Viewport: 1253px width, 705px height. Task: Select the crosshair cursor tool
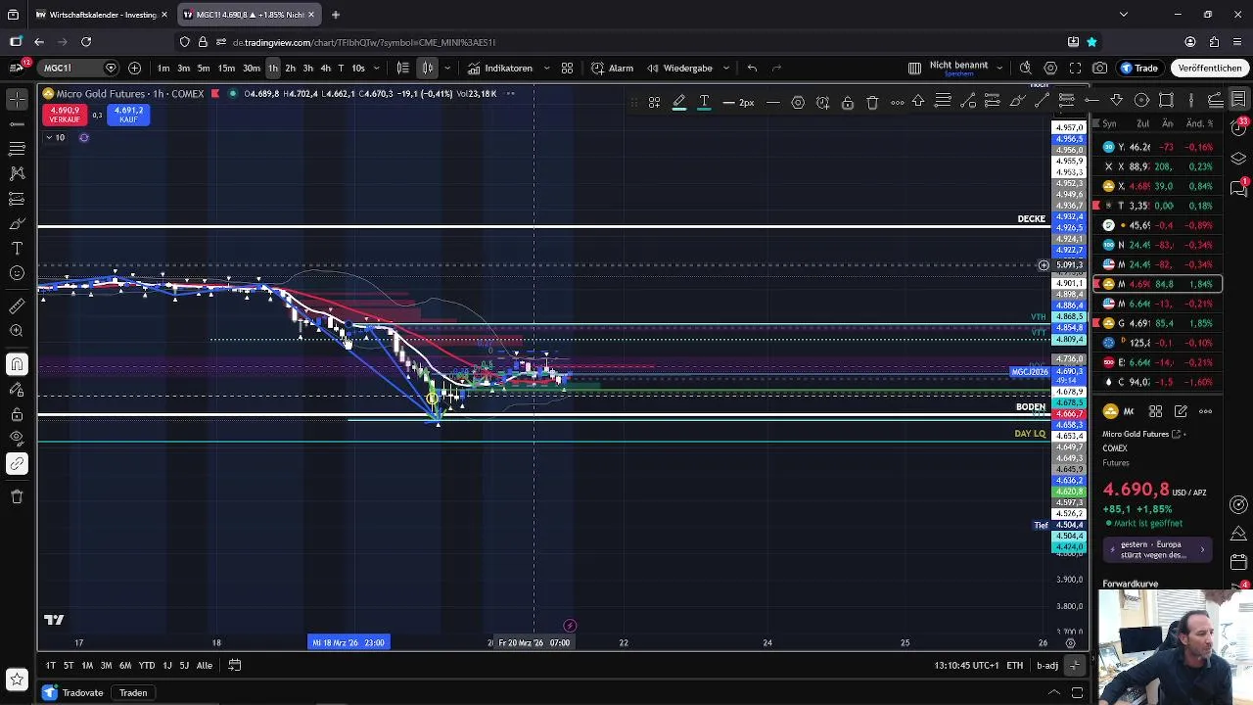(x=17, y=99)
